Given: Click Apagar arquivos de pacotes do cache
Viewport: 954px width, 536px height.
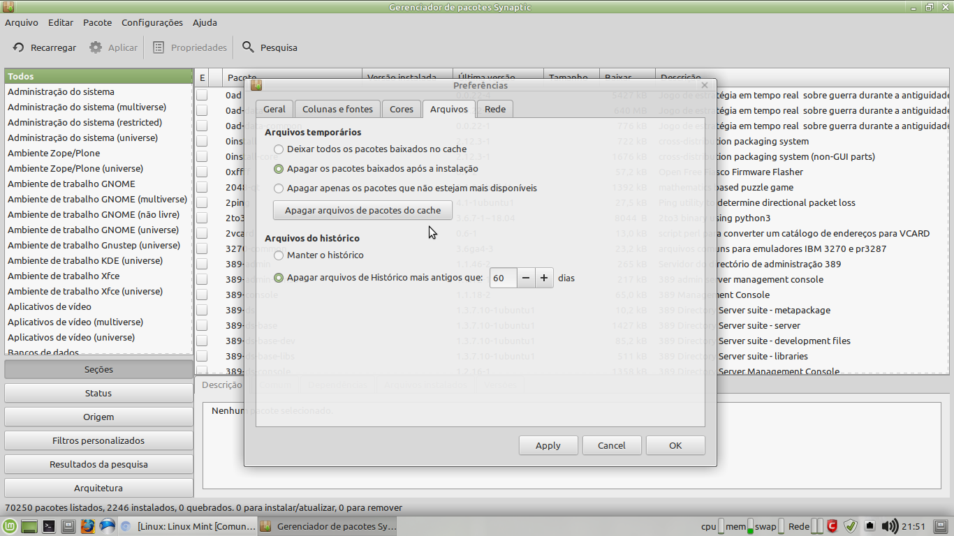Looking at the screenshot, I should pos(362,210).
